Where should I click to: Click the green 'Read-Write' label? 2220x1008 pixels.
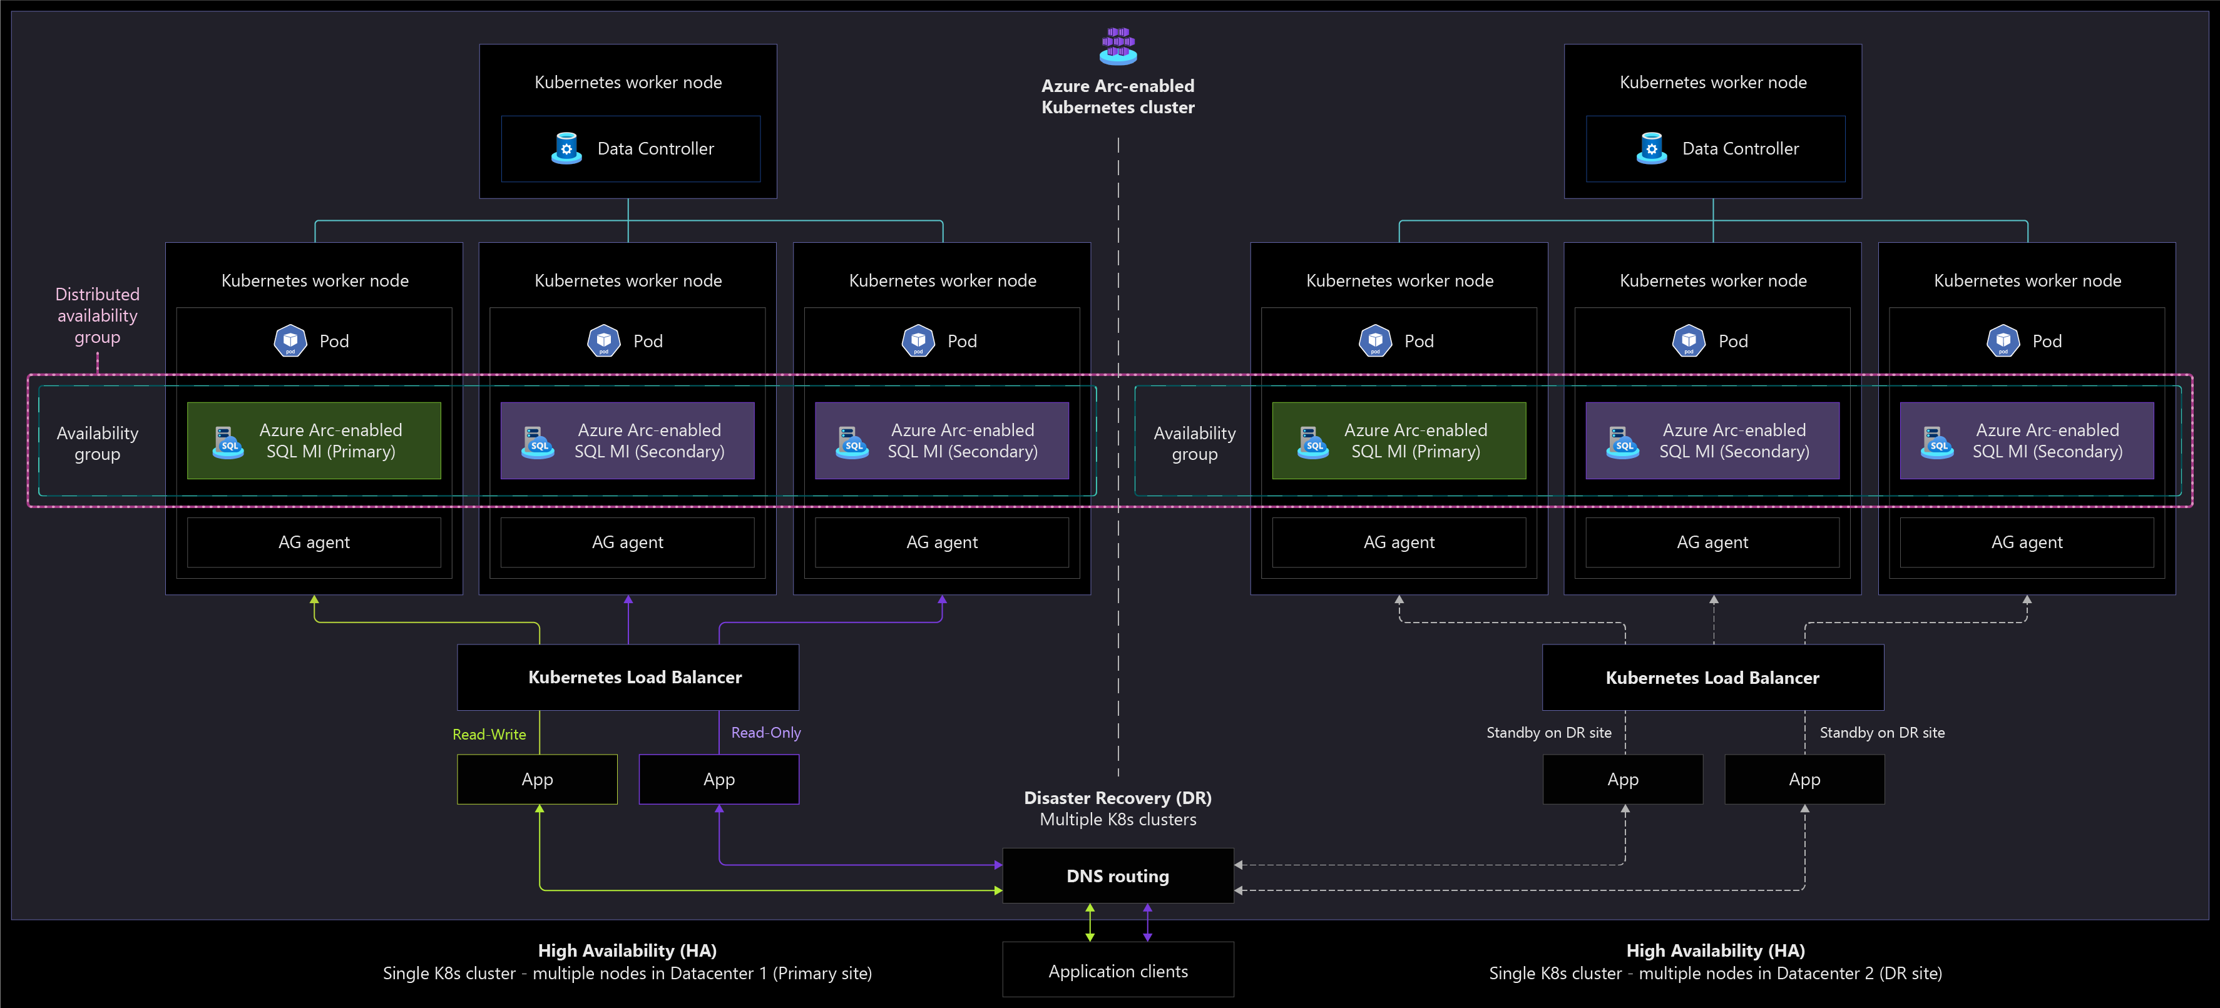point(489,734)
